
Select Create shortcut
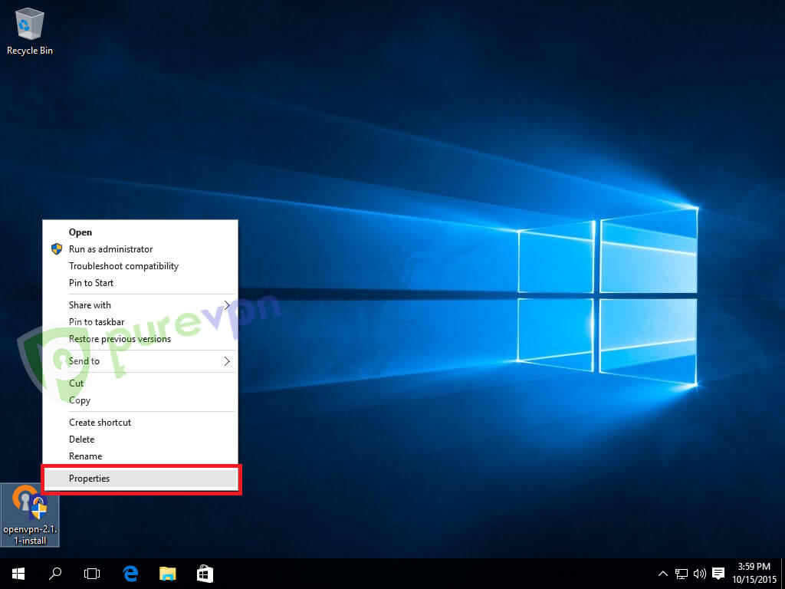140,423
